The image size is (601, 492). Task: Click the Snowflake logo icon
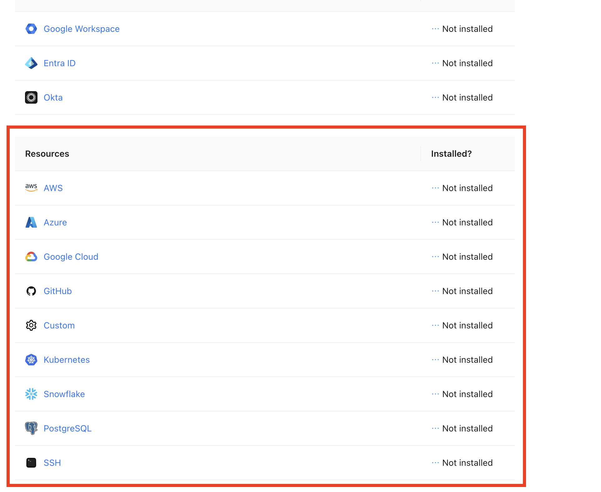pyautogui.click(x=31, y=394)
